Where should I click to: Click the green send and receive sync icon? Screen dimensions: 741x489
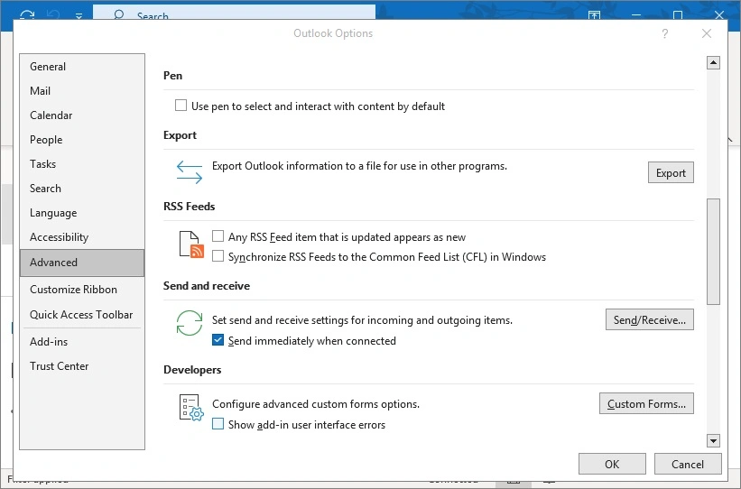point(189,323)
